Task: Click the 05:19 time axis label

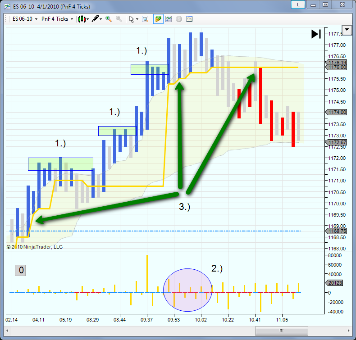Action: click(x=66, y=320)
